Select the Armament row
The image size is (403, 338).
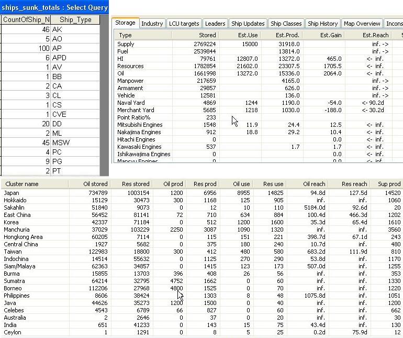point(259,88)
